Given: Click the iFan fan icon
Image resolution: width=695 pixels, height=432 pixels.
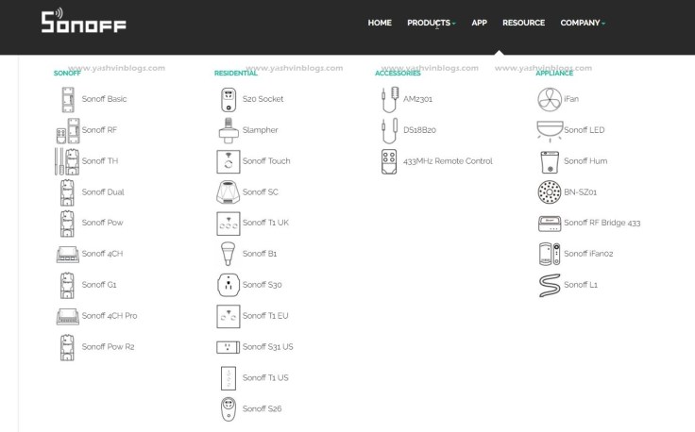Looking at the screenshot, I should coord(549,99).
